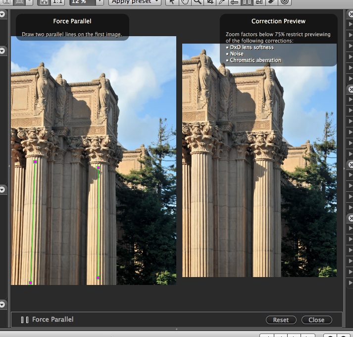Click the fit-on-screen zoom icon
Screen dimensions: 353x337
(x=44, y=1)
